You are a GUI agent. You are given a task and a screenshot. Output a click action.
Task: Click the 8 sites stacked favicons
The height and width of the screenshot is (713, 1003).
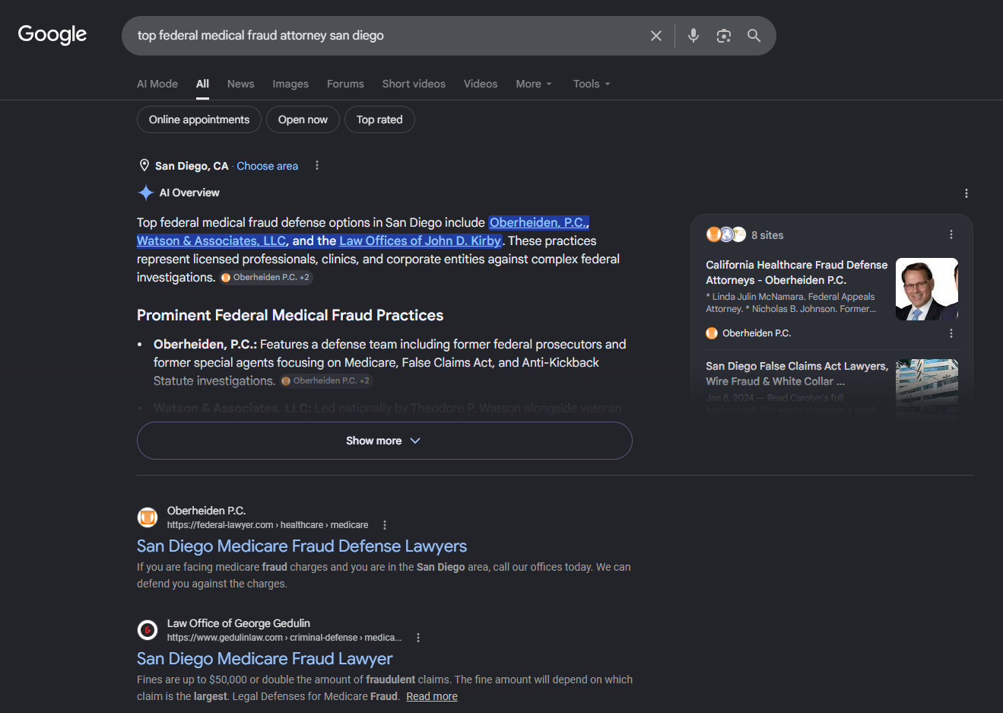(x=726, y=234)
